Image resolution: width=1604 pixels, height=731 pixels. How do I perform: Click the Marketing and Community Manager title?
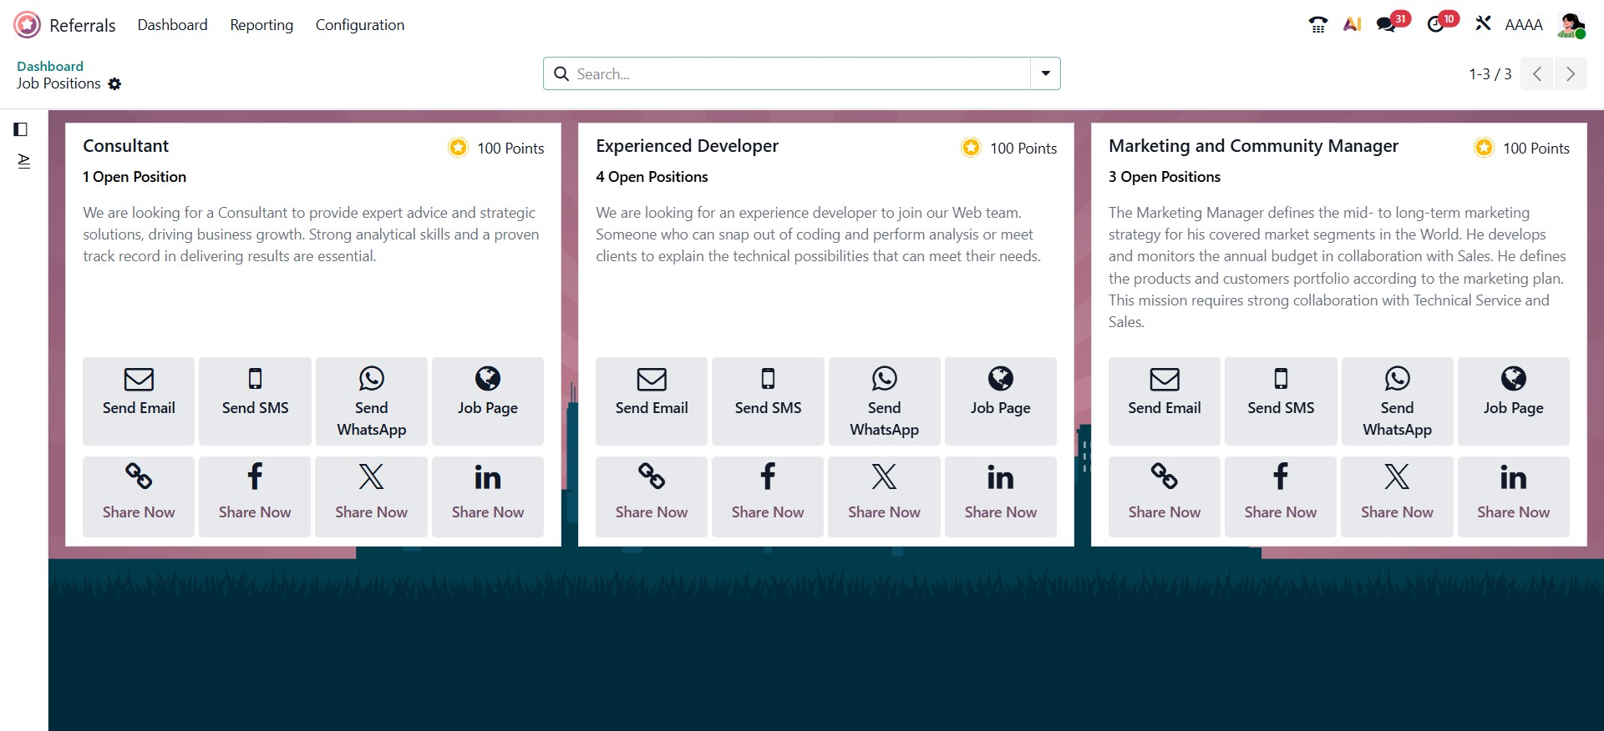tap(1253, 146)
